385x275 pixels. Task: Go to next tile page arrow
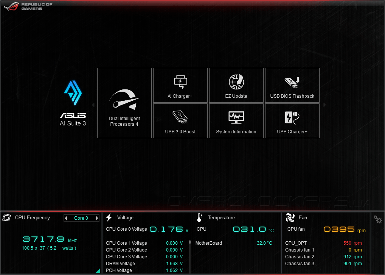(x=324, y=105)
